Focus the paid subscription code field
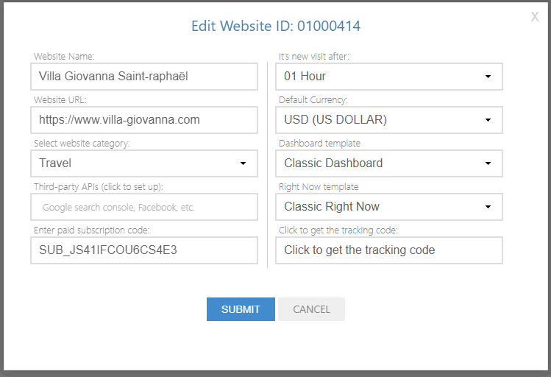 pos(144,250)
